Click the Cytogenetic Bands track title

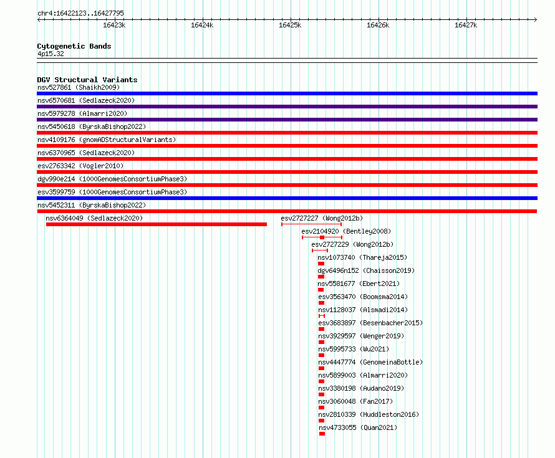point(74,46)
